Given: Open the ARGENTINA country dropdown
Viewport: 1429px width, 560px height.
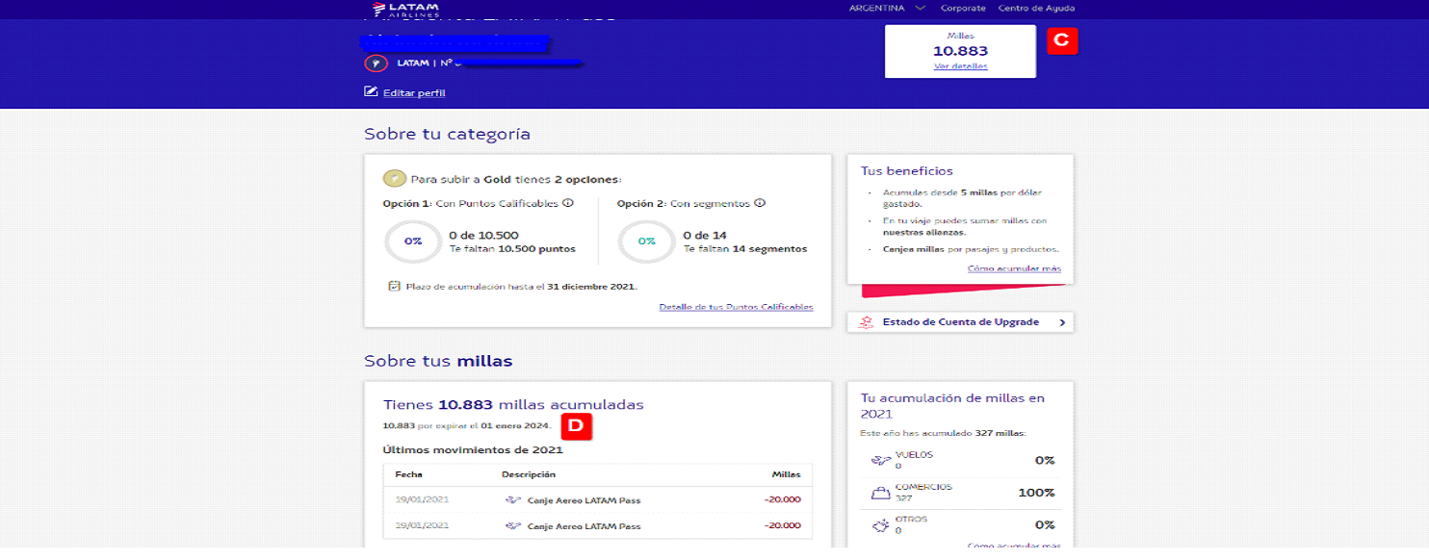Looking at the screenshot, I should pyautogui.click(x=886, y=9).
